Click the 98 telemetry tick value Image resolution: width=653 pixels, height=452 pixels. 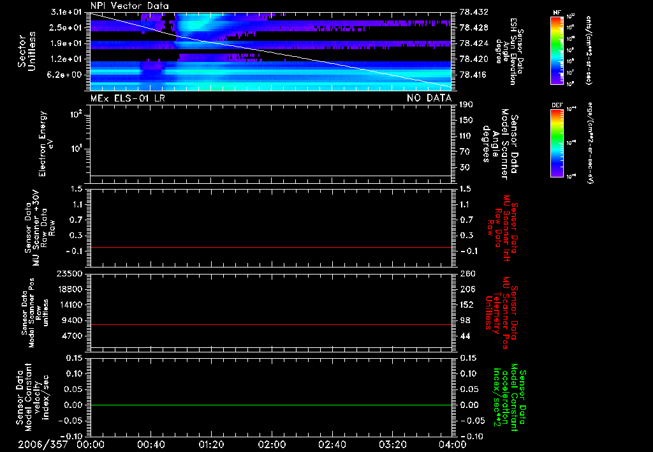[465, 320]
